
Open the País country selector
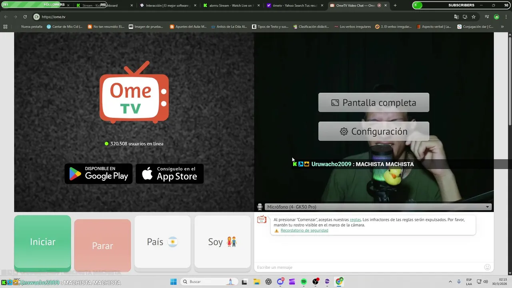tap(162, 242)
